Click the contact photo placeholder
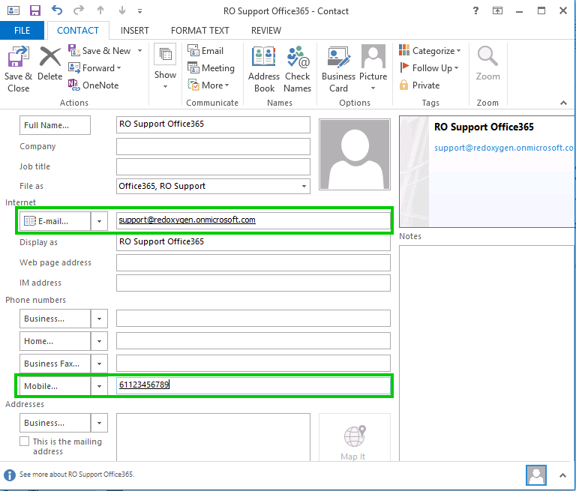This screenshot has width=576, height=491. click(355, 154)
